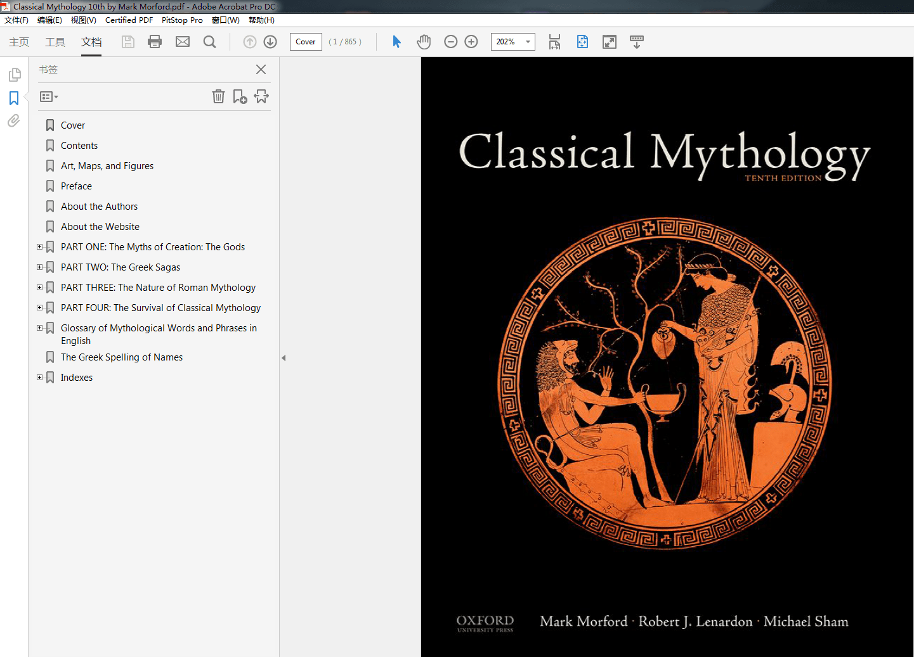Zoom out of the page

(450, 42)
